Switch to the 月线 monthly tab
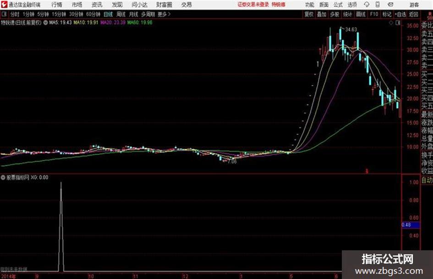The height and width of the screenshot is (279, 433). (x=134, y=14)
